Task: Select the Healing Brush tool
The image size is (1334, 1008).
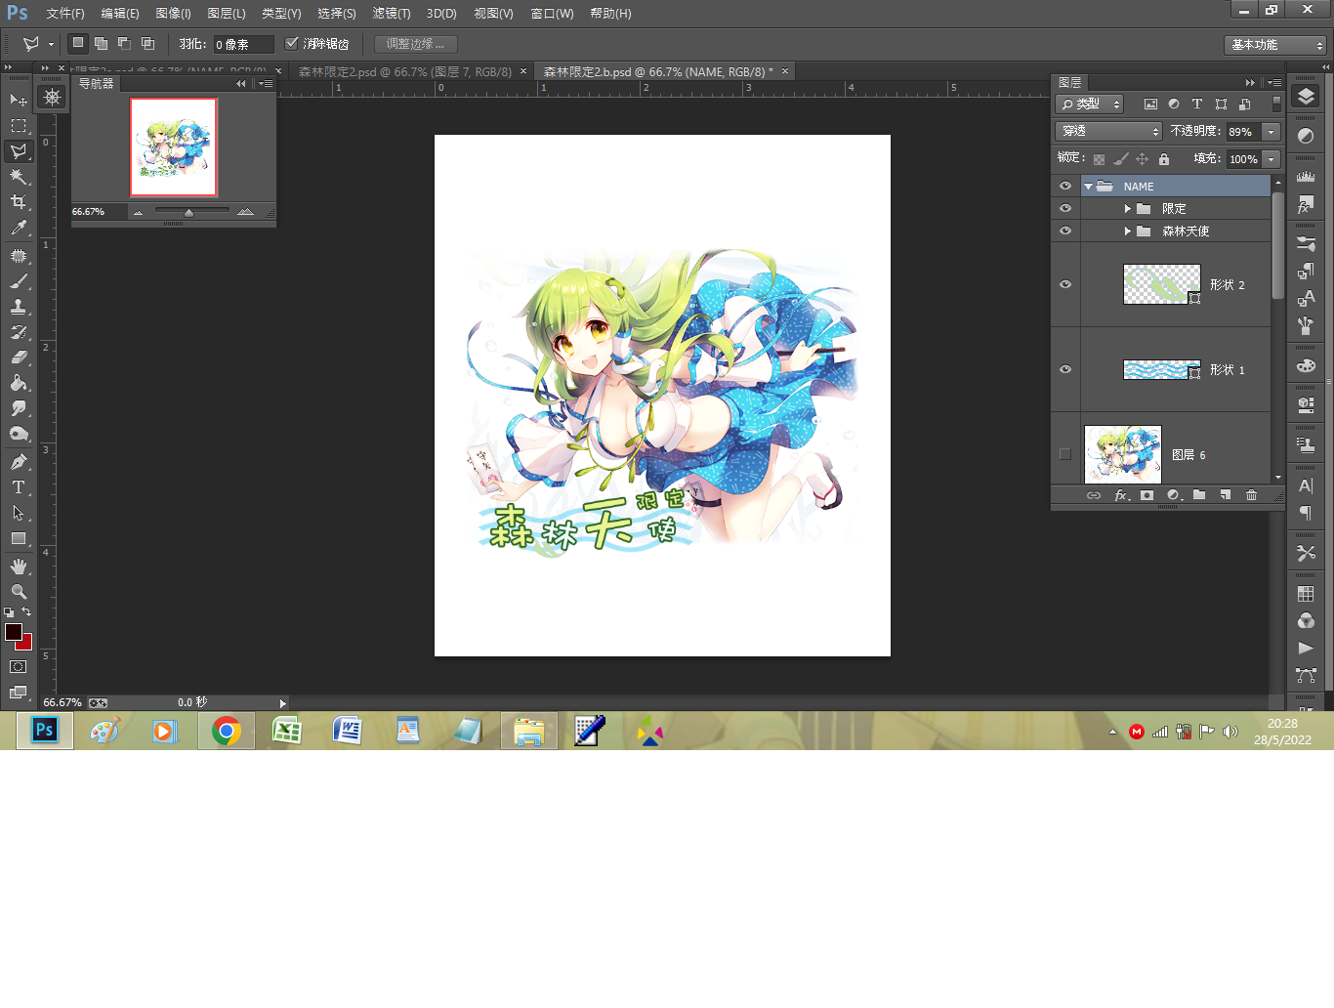Action: click(x=19, y=256)
